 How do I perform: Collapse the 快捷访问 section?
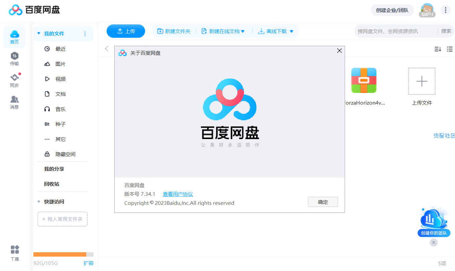[39, 202]
